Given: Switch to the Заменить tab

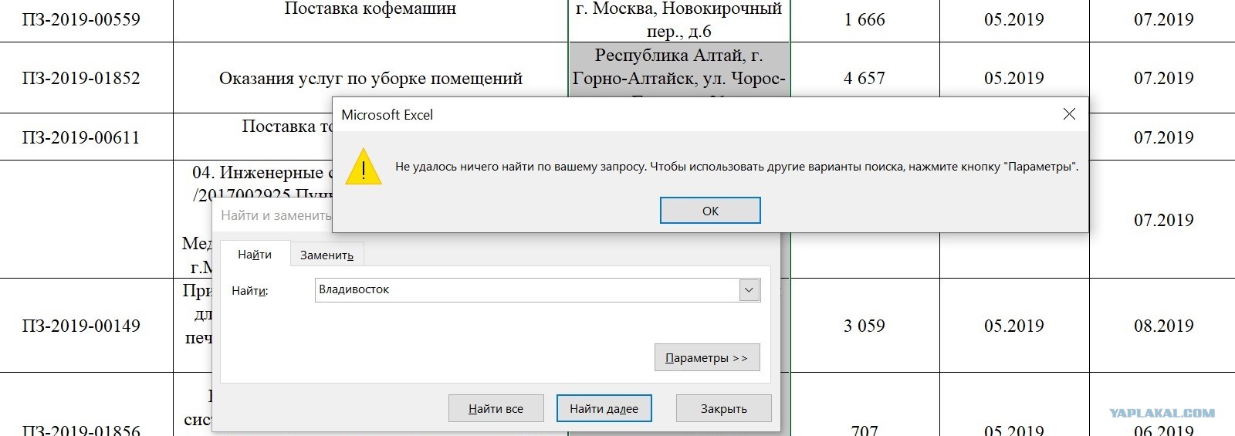Looking at the screenshot, I should point(327,255).
